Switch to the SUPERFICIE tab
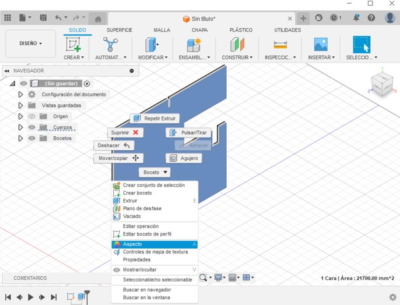Image resolution: width=400 pixels, height=305 pixels. (x=119, y=30)
